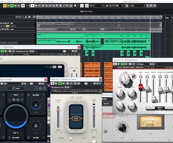Screen dimensions: 173x143
Task: Open the Hub menu
Action: 44,1
